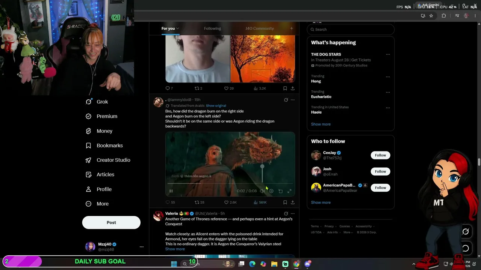
Task: Open Grok actions on Valeria's post
Action: pos(286,213)
